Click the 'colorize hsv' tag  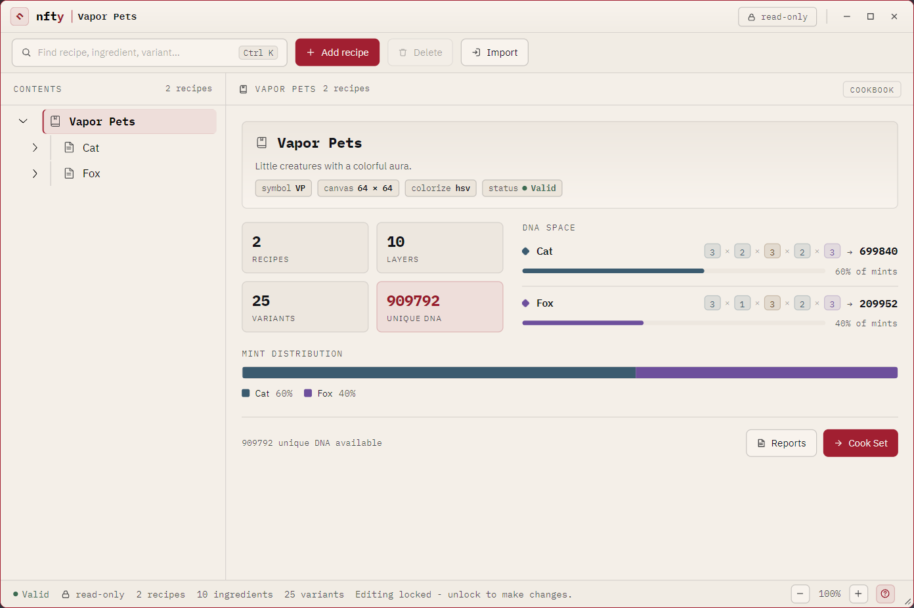click(x=441, y=188)
